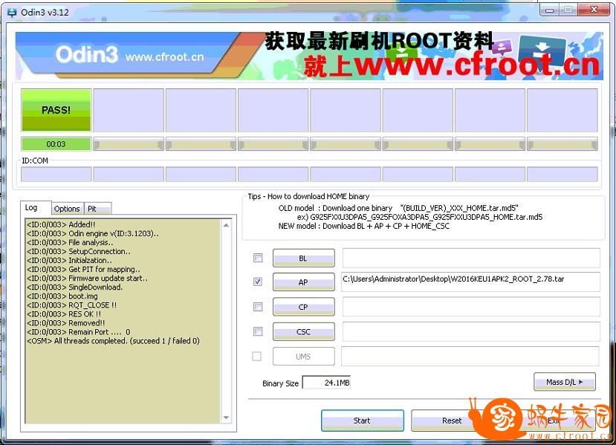Click the green PASS! status box
Screen dimensions: 616x445
point(56,110)
